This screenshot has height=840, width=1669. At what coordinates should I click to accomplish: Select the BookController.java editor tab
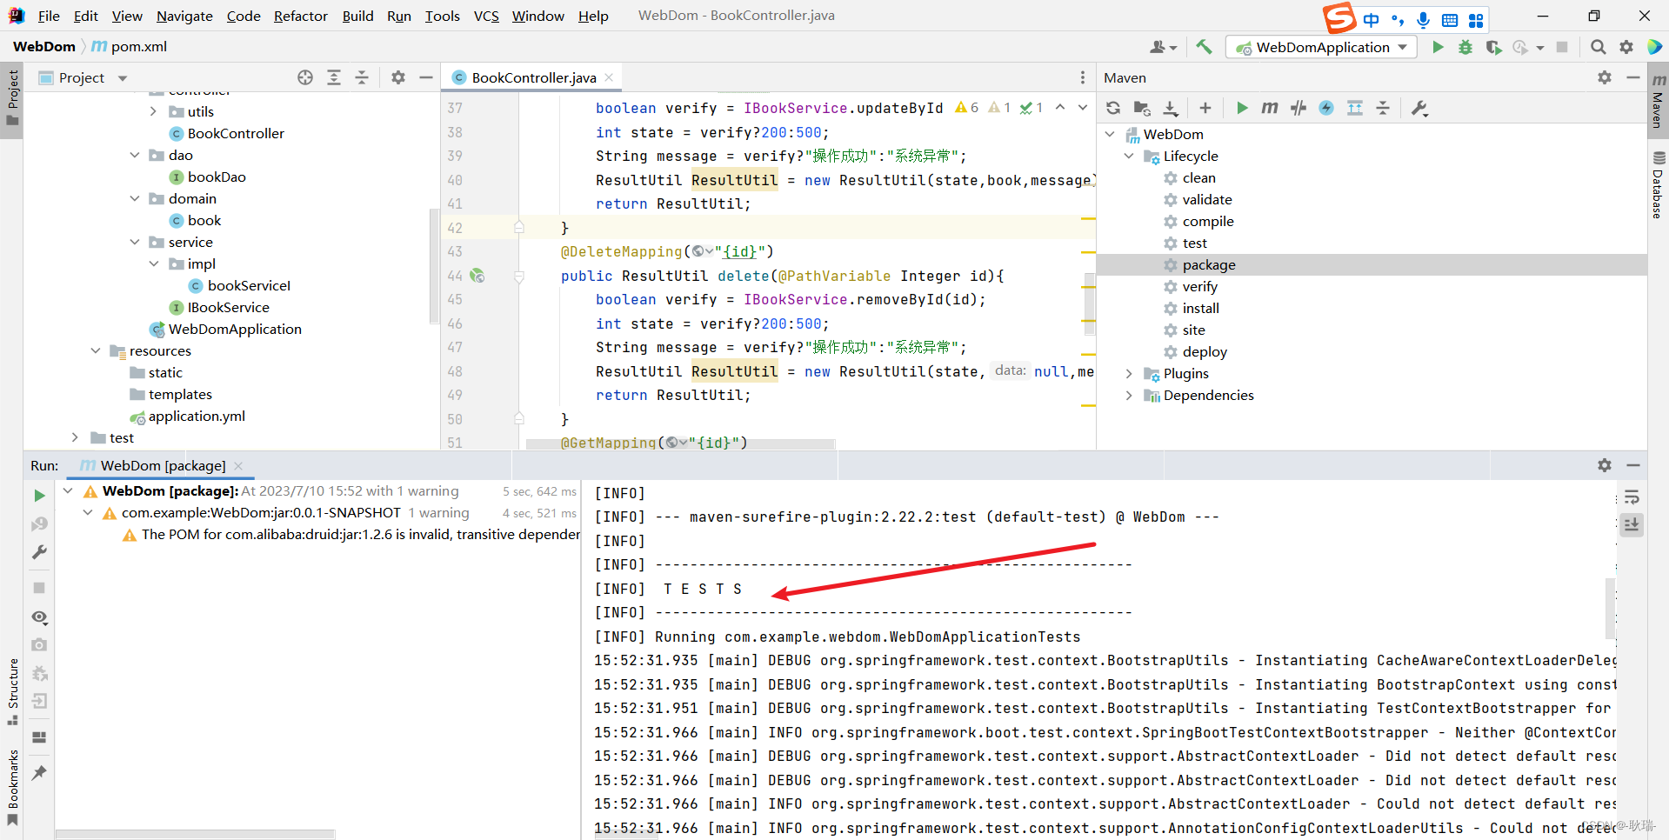coord(533,77)
